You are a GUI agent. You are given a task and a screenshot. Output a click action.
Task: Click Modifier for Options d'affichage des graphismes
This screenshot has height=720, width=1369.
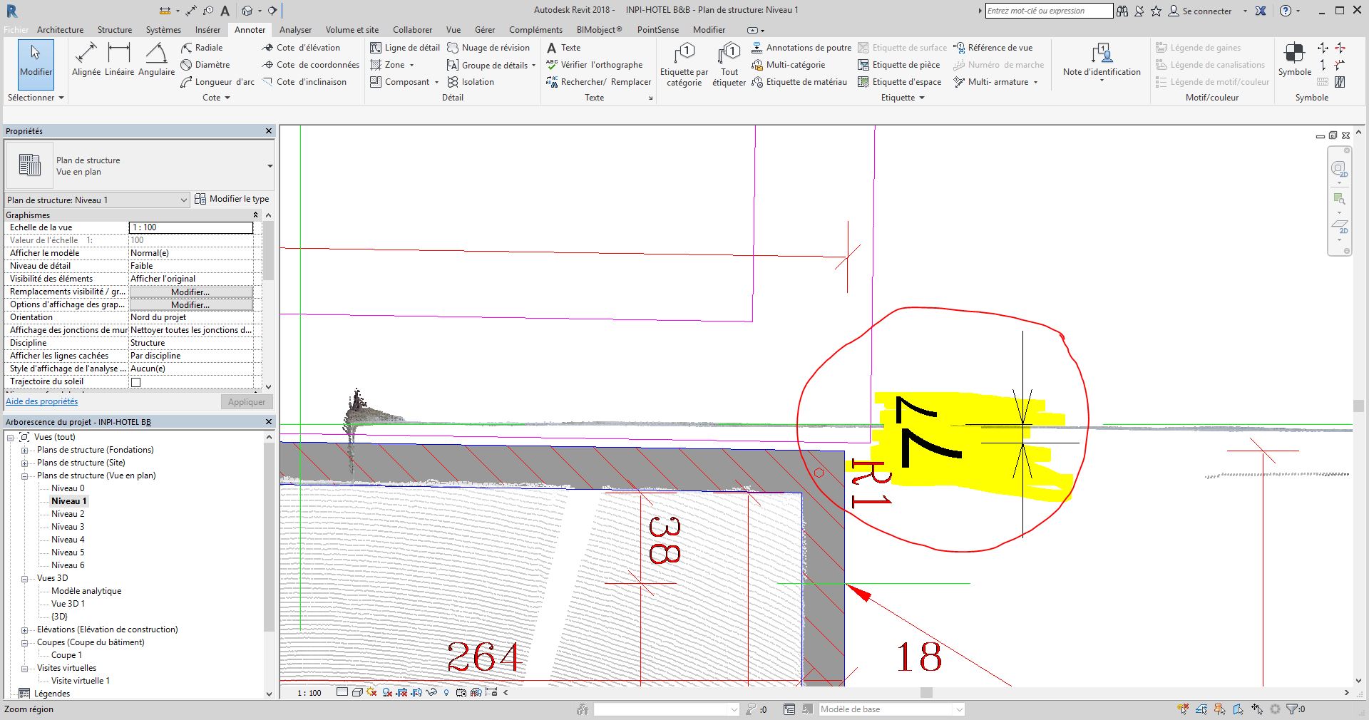[190, 305]
